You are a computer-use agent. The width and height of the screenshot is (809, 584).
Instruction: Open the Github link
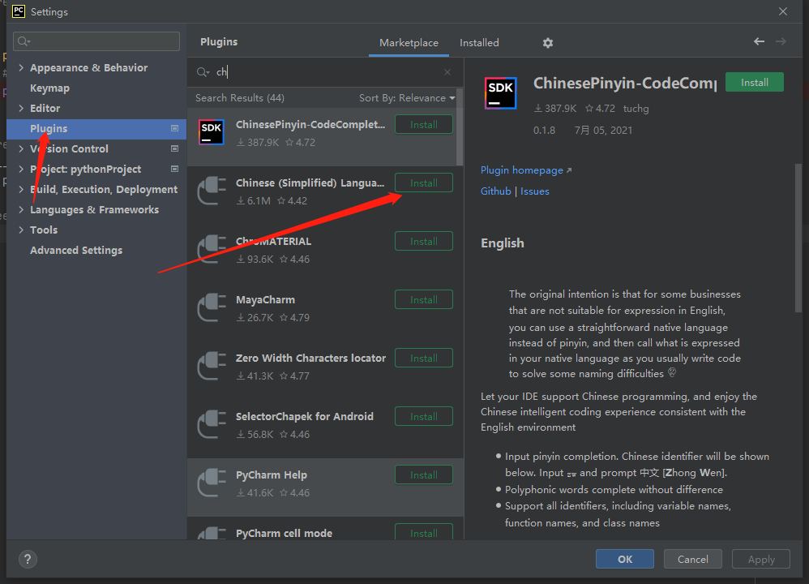coord(495,191)
